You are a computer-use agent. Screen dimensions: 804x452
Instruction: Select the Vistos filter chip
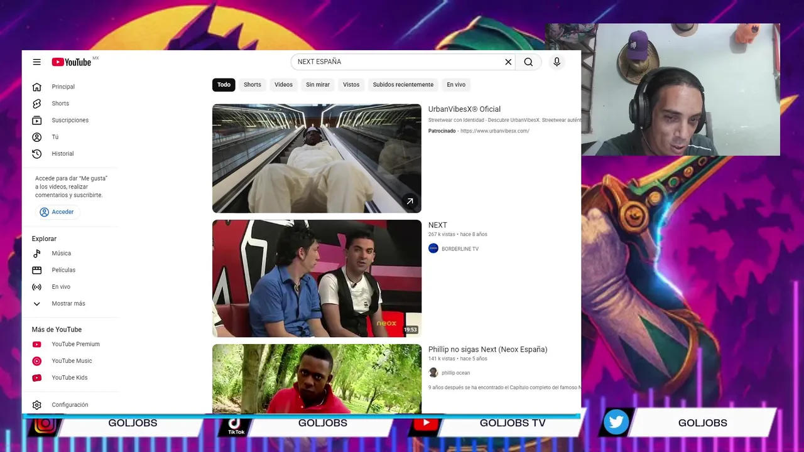351,85
